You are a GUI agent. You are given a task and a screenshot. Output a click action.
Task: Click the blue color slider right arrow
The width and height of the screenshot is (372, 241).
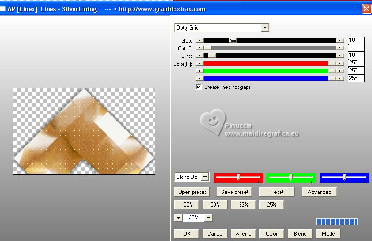pos(340,78)
